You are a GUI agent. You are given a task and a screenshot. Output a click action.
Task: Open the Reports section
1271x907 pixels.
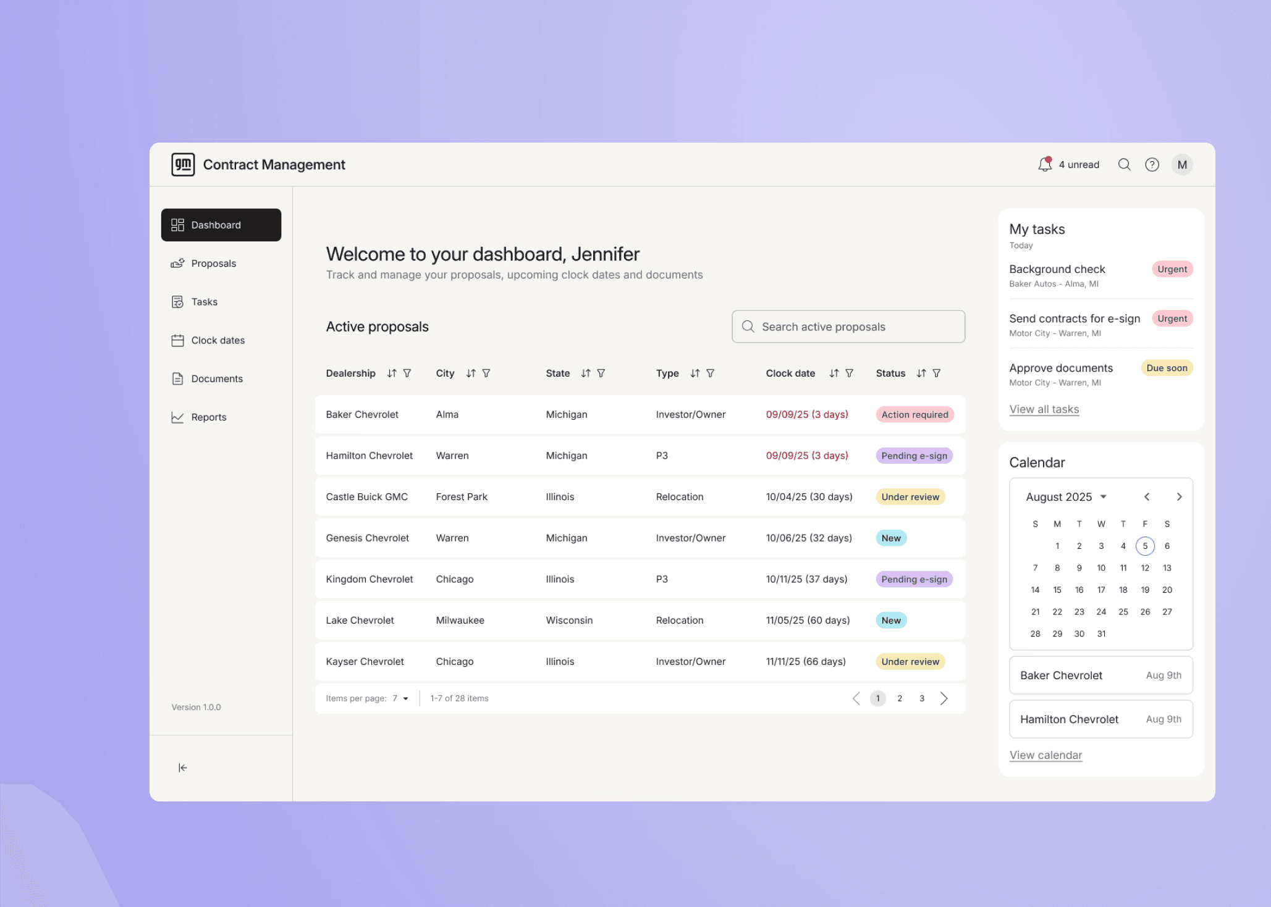pos(208,417)
